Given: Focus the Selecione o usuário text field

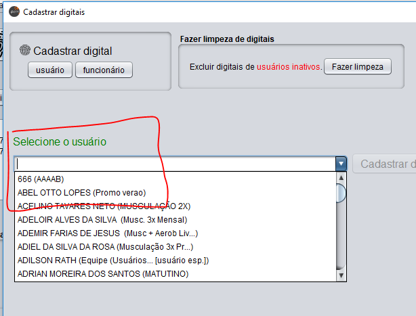Looking at the screenshot, I should [x=175, y=164].
